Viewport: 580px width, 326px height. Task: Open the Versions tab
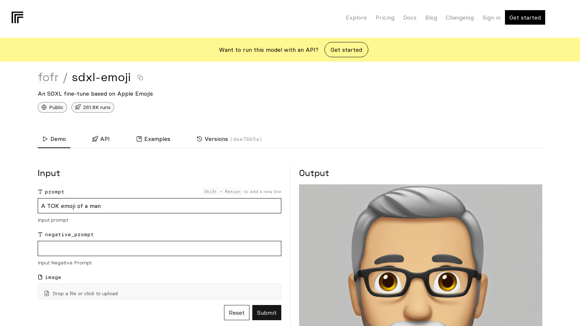pos(229,139)
